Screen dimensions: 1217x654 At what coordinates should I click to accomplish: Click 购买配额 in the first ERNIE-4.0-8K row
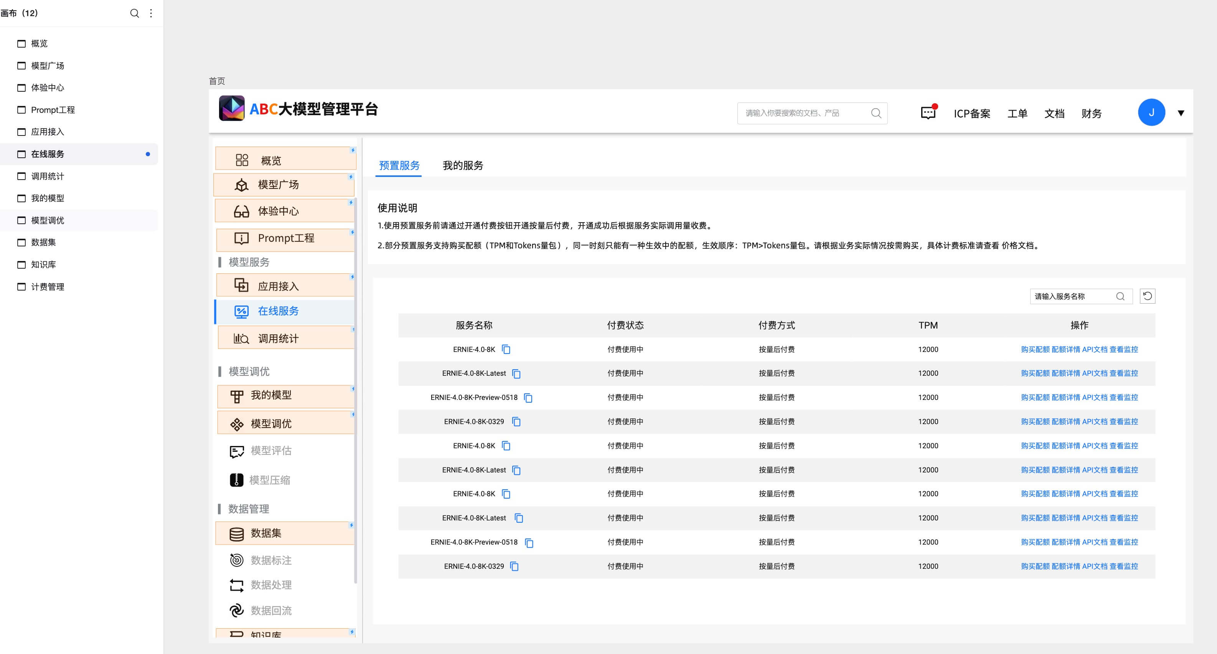pyautogui.click(x=1035, y=349)
